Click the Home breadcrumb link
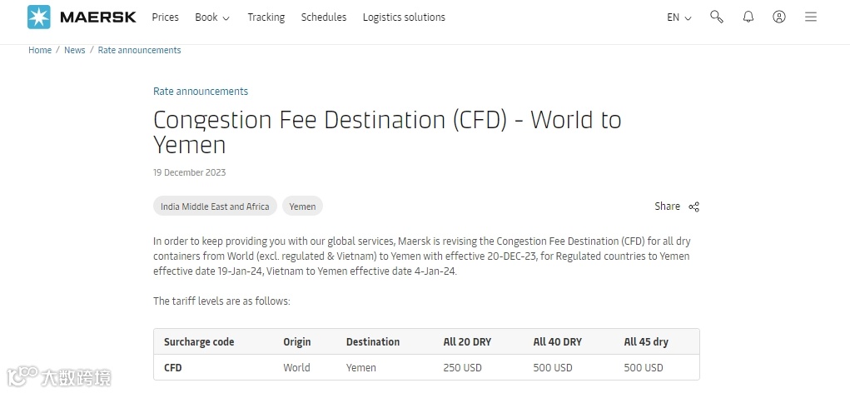850x393 pixels. [x=40, y=50]
